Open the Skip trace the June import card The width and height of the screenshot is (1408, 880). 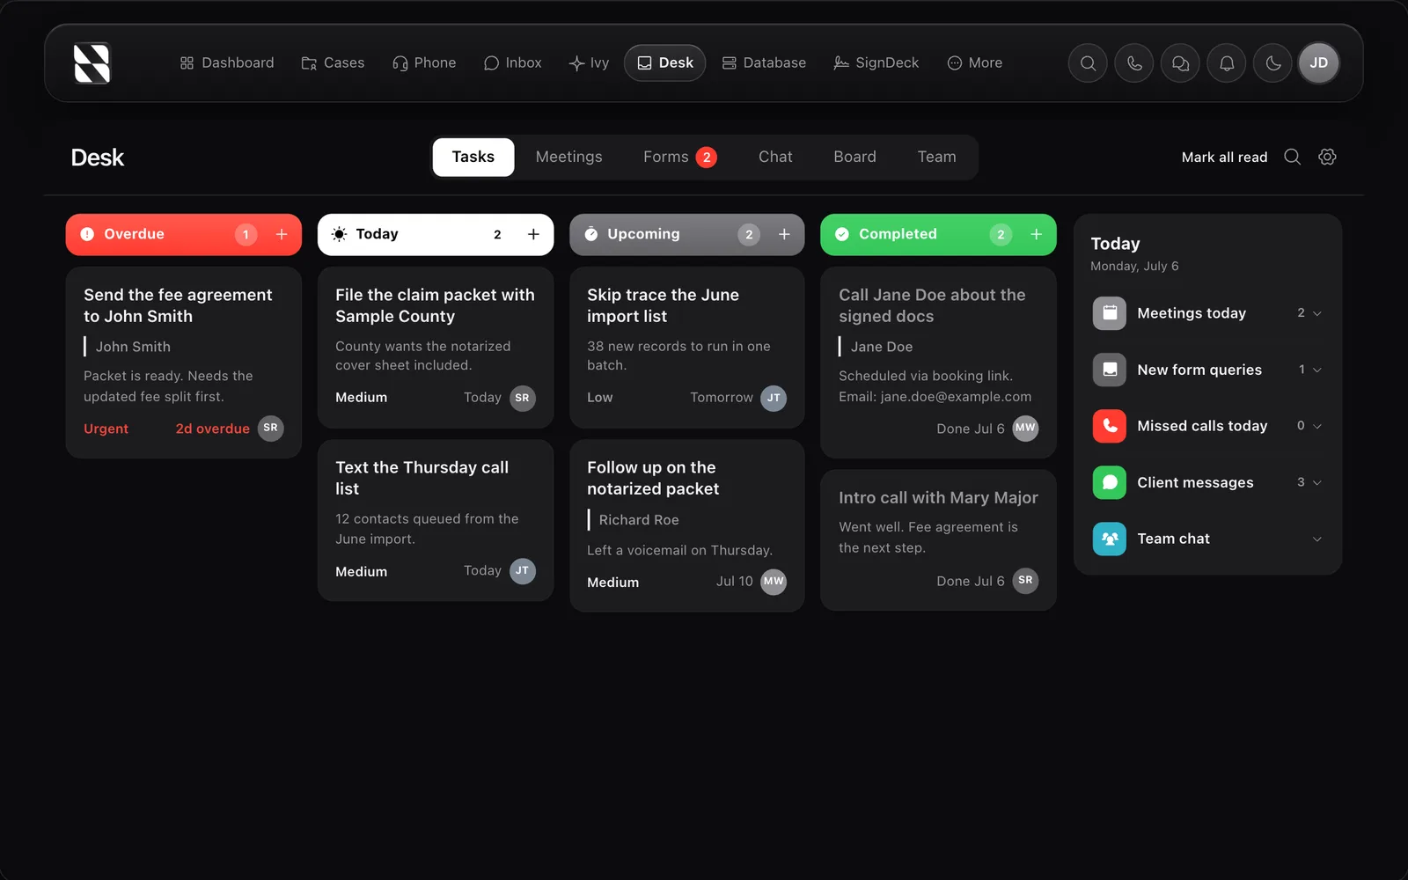coord(687,348)
